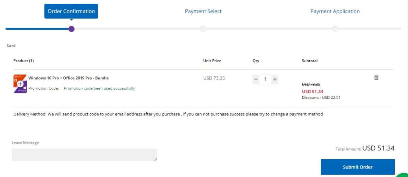This screenshot has width=408, height=177.
Task: Click the Windows 10 Pro + Office 2019 title
Action: (69, 78)
